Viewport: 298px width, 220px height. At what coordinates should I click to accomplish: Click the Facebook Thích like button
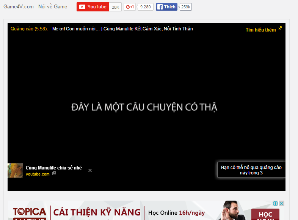[x=167, y=7]
